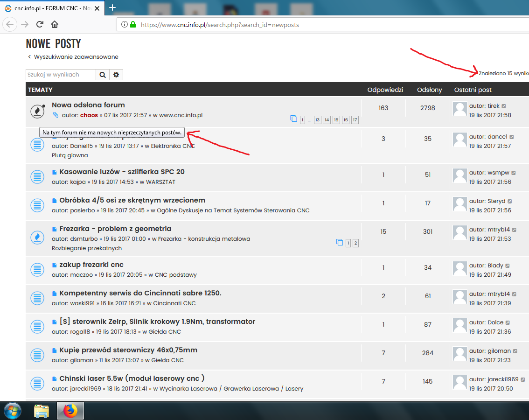Click first unread icon for Obróbka 4/5 osi

(54, 201)
